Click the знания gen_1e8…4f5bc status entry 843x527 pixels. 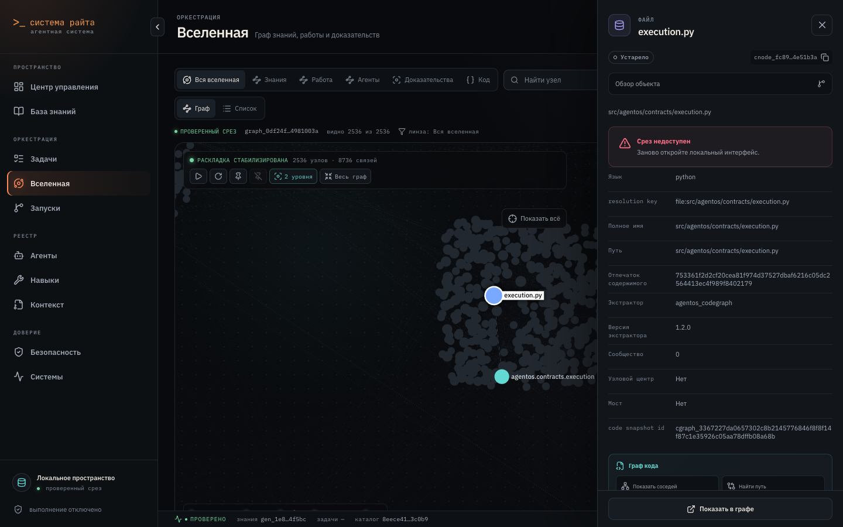pos(271,519)
